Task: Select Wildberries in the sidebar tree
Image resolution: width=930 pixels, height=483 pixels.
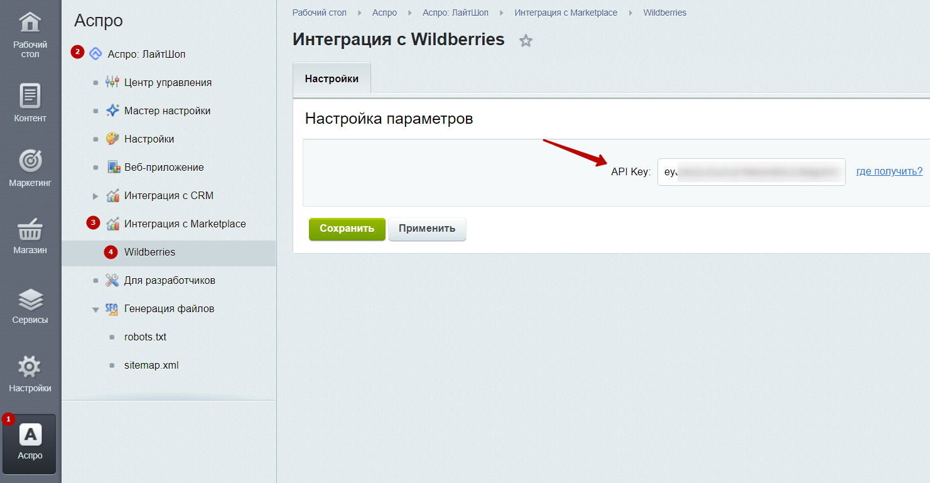Action: coord(149,252)
